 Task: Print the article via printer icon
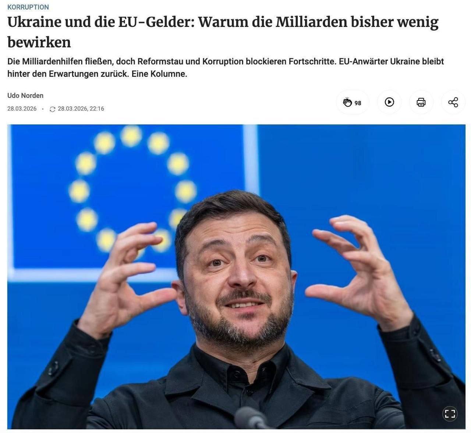tap(421, 102)
